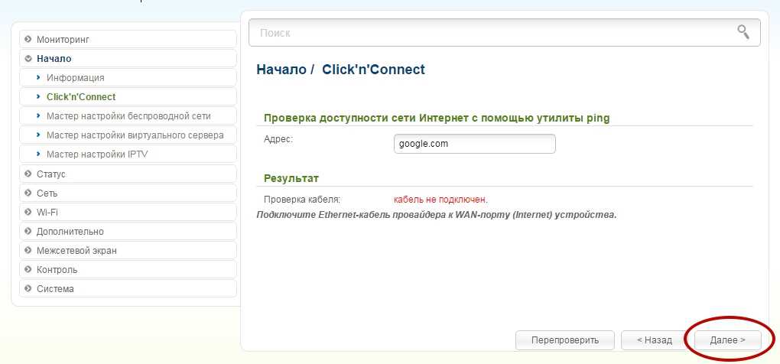Click the search magnifier icon
The width and height of the screenshot is (780, 364).
point(743,32)
